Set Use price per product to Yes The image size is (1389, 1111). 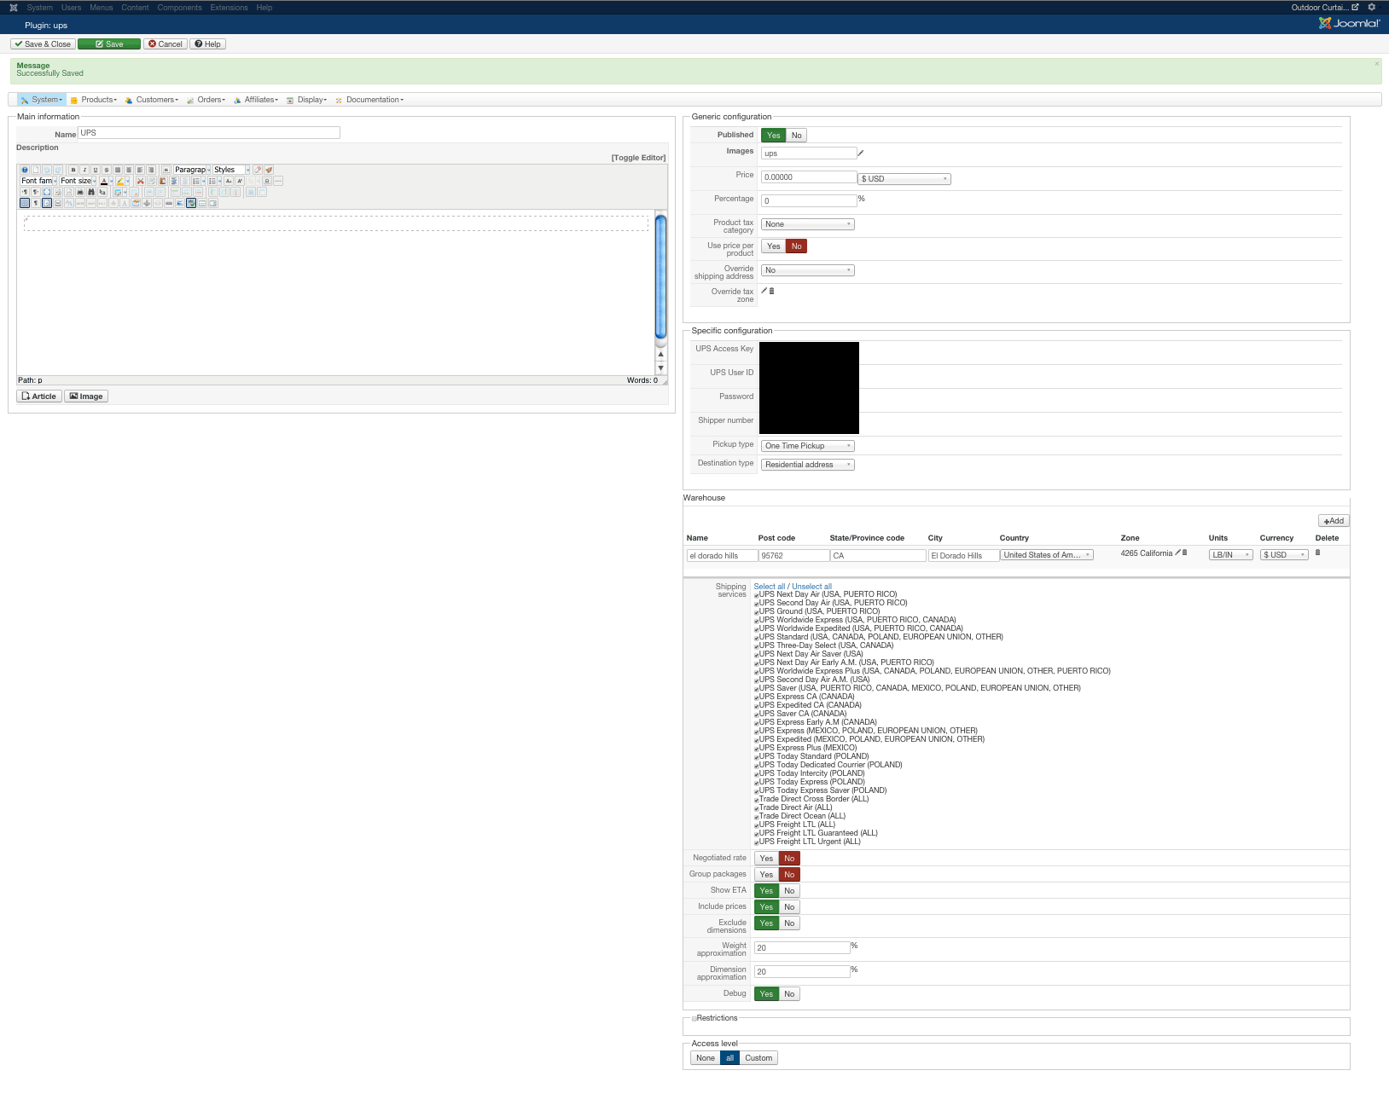pyautogui.click(x=773, y=246)
